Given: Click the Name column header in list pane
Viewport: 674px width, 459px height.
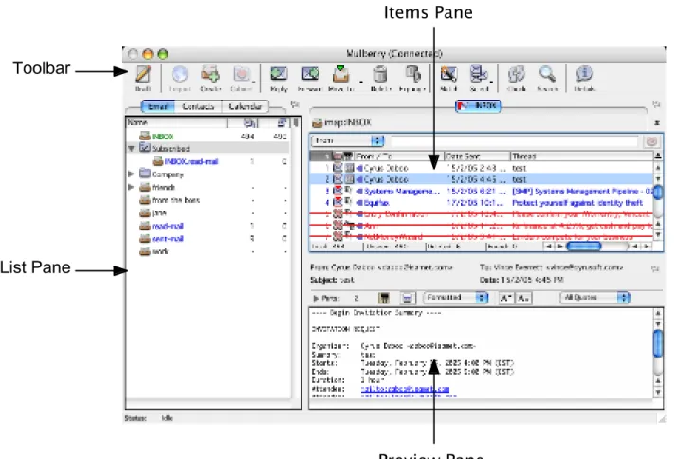Looking at the screenshot, I should pyautogui.click(x=176, y=123).
